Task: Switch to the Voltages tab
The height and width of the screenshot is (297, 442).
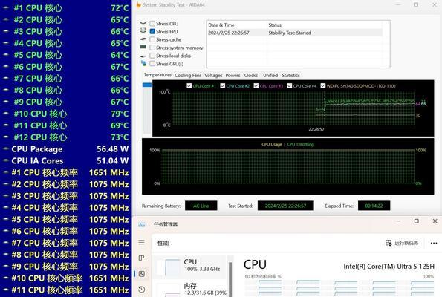Action: [213, 75]
